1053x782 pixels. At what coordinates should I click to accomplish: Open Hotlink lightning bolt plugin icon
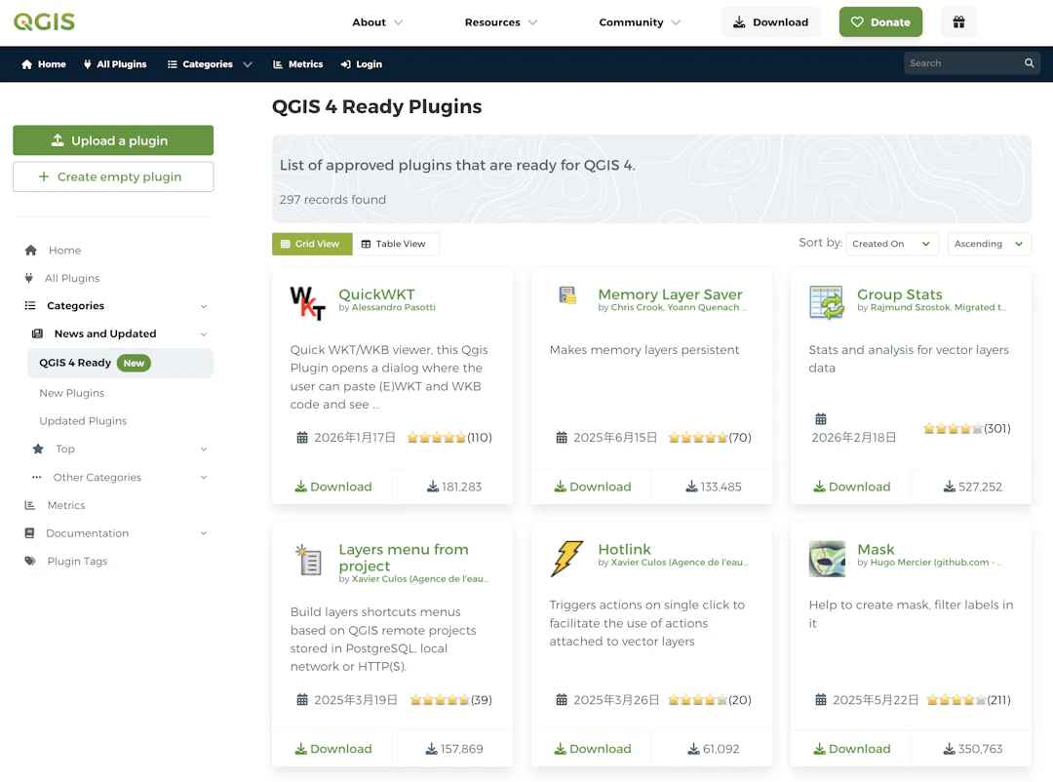567,559
